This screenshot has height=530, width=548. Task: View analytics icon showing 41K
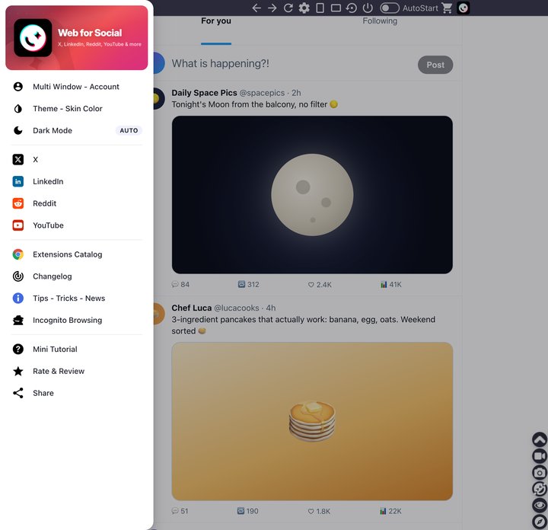(x=390, y=285)
